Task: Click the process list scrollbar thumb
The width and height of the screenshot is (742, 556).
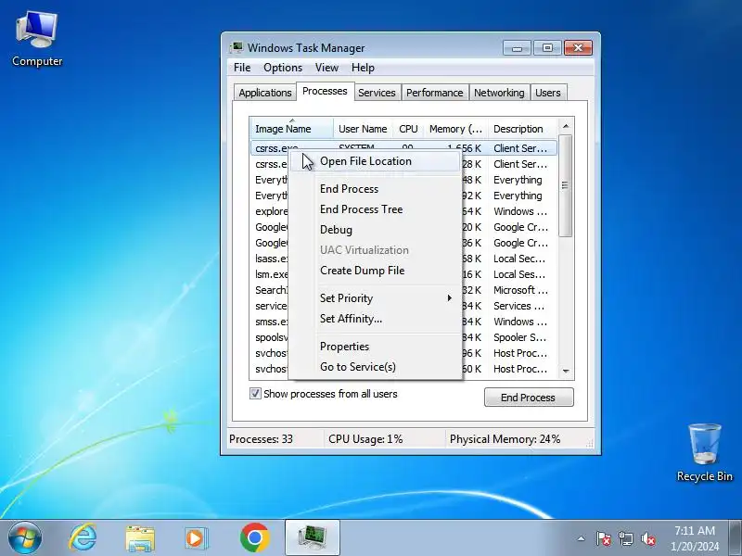Action: 565,185
